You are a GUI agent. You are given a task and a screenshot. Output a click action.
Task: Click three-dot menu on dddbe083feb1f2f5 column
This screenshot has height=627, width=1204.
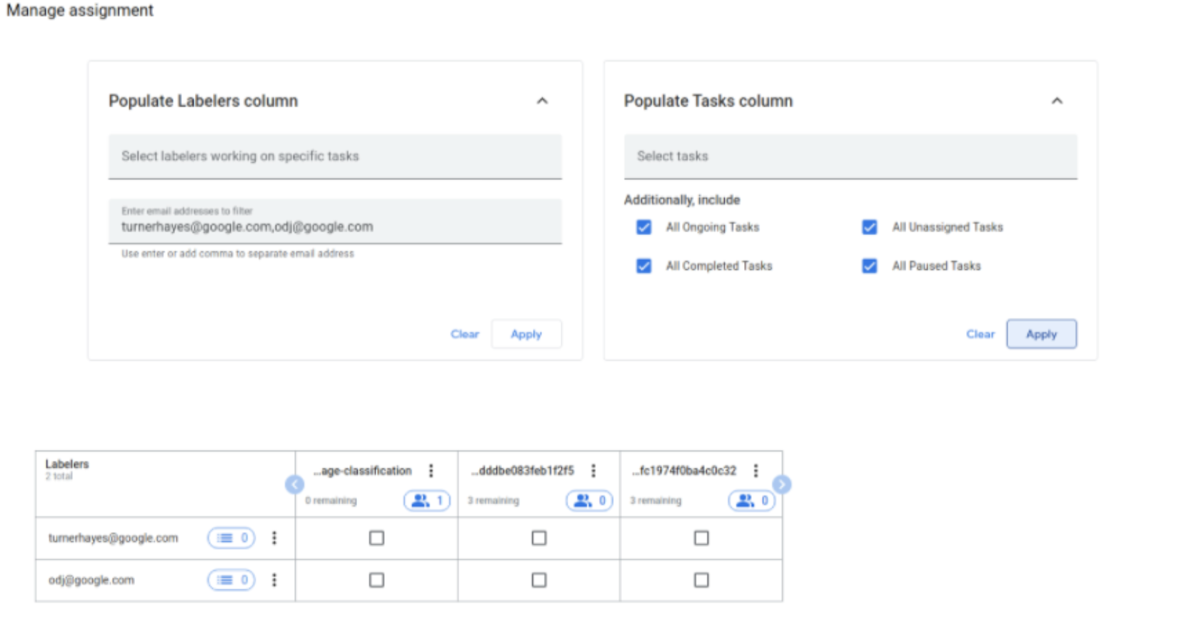coord(593,471)
